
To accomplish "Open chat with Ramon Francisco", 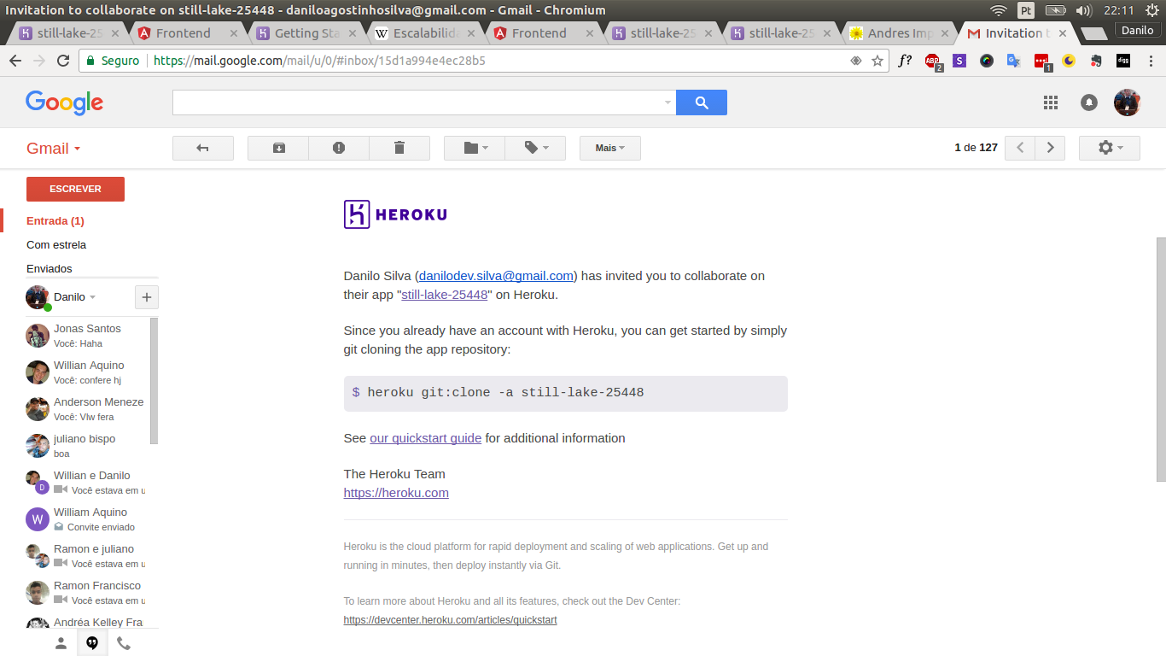I will 87,593.
